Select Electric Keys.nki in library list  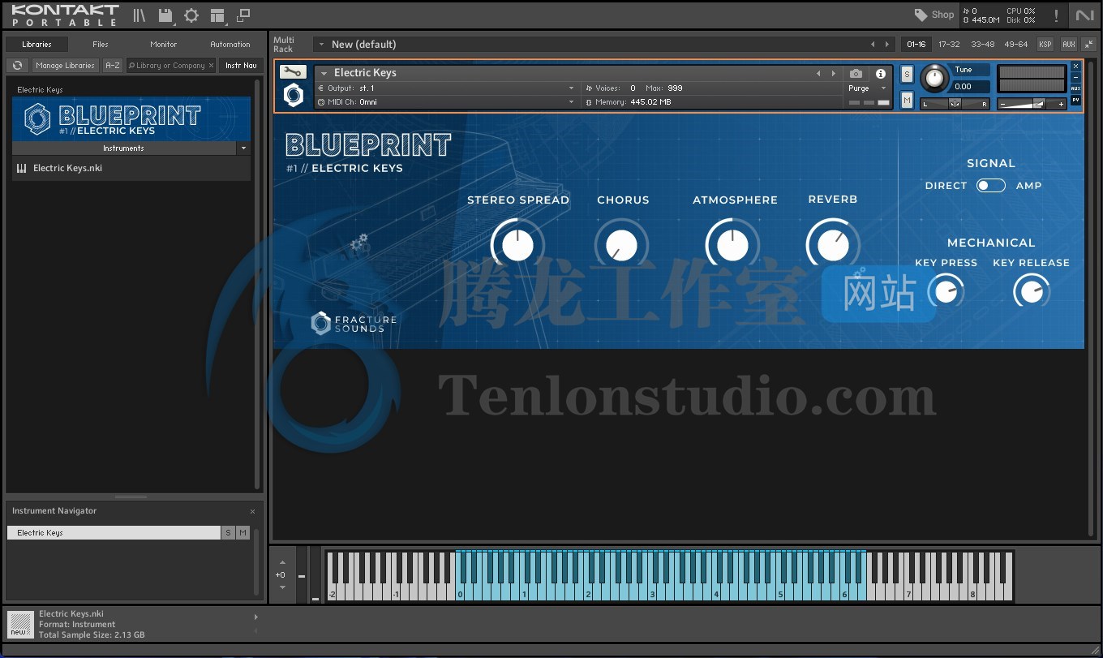point(131,169)
